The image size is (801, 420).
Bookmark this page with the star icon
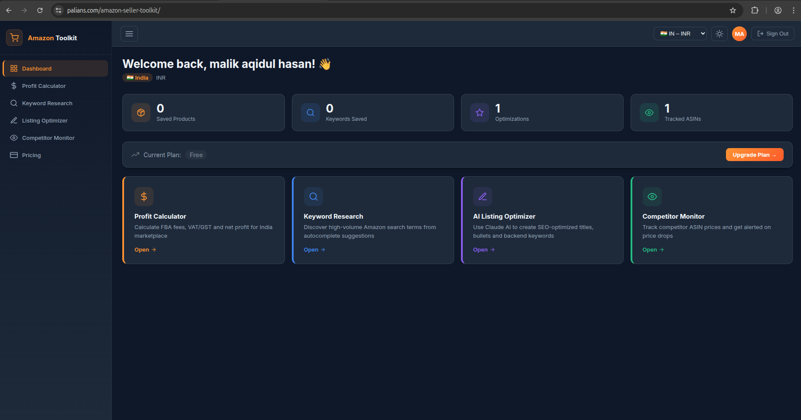(x=733, y=10)
